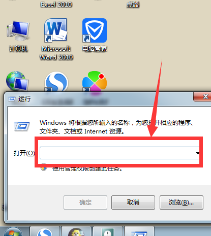Click the Run program icon inside dialog

[22, 126]
